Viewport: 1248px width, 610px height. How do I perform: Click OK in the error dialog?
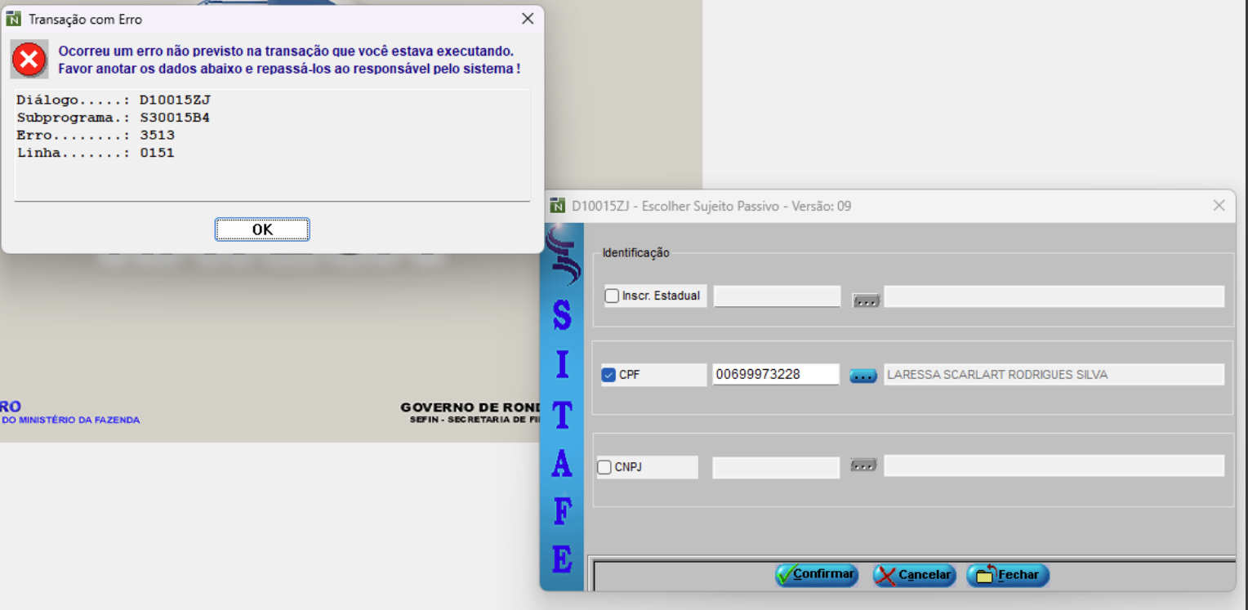tap(262, 229)
